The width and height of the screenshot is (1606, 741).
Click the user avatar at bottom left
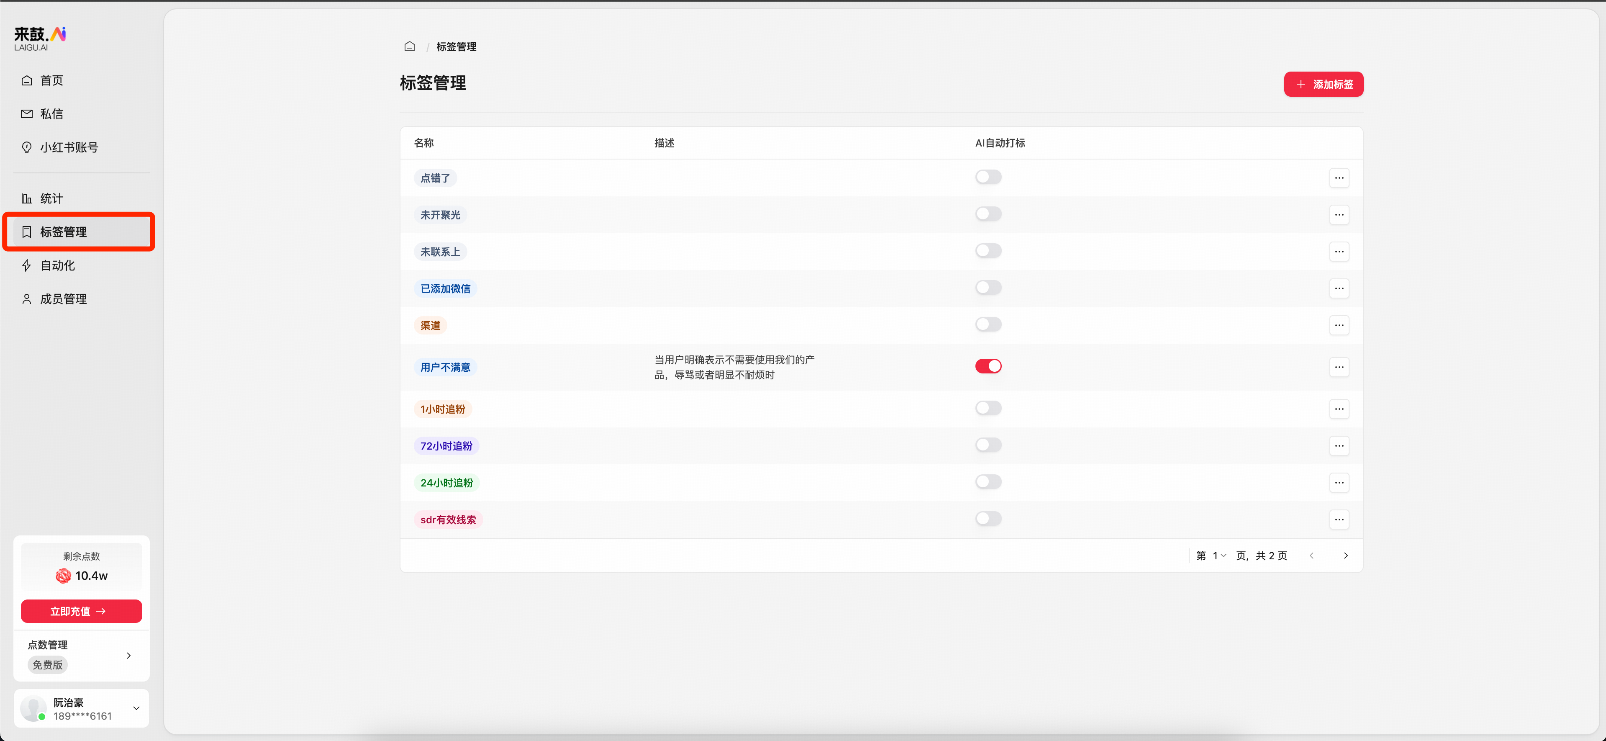33,708
